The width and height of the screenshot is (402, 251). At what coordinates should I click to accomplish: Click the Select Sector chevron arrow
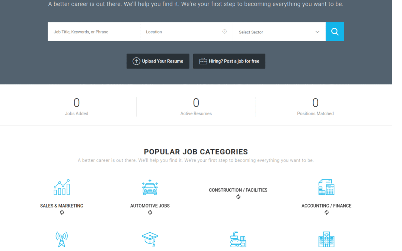(318, 32)
